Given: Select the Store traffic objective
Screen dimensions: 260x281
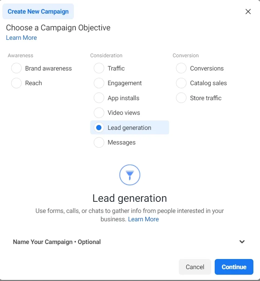Looking at the screenshot, I should pos(181,98).
